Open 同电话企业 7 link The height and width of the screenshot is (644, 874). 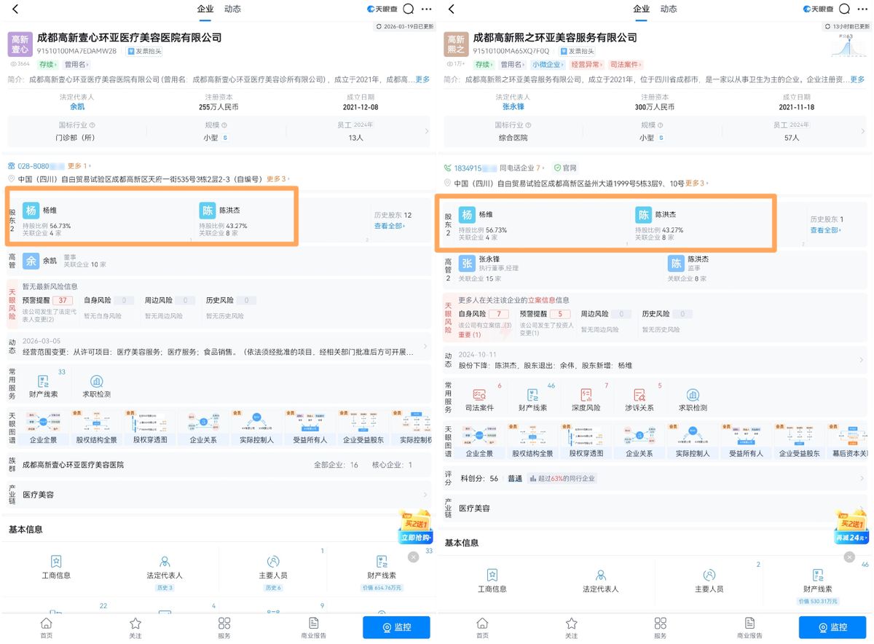[x=522, y=168]
